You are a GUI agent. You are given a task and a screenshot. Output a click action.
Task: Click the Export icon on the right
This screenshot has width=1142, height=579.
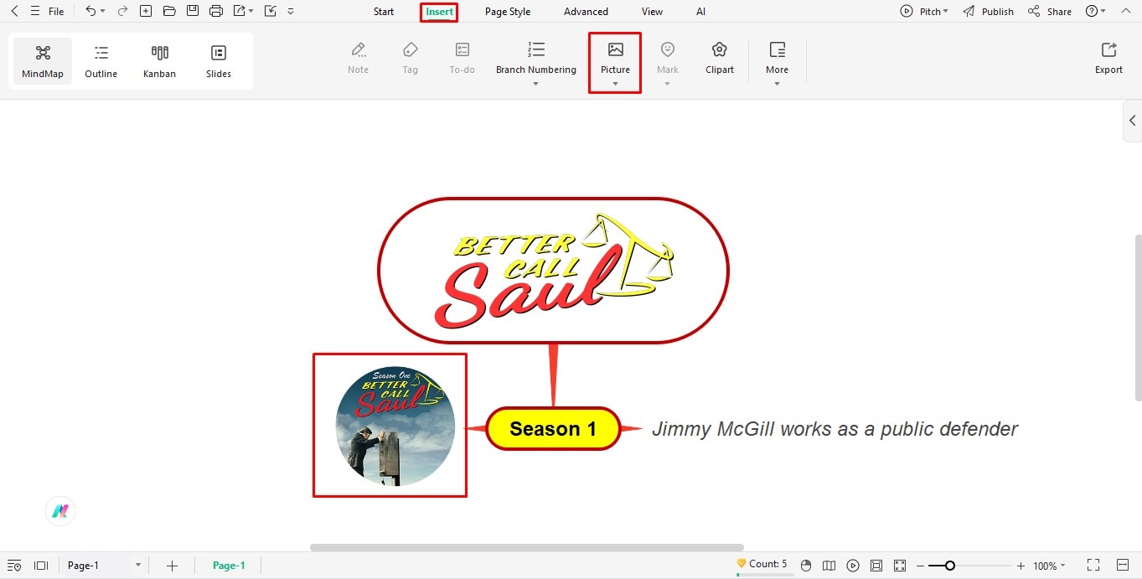point(1108,59)
